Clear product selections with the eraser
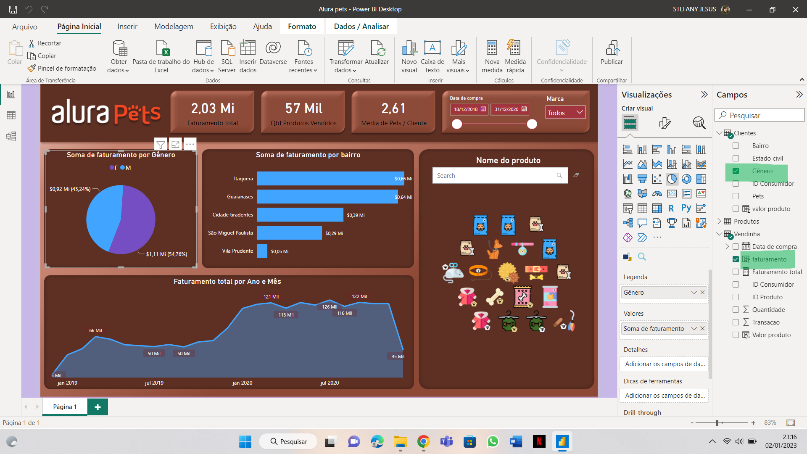Screen dimensions: 807x454 point(576,175)
